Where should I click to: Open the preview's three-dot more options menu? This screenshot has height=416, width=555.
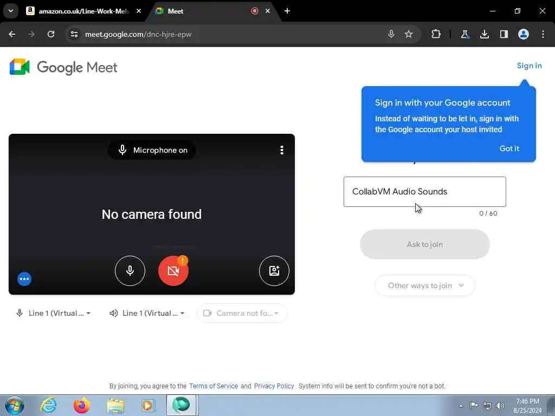(x=282, y=150)
